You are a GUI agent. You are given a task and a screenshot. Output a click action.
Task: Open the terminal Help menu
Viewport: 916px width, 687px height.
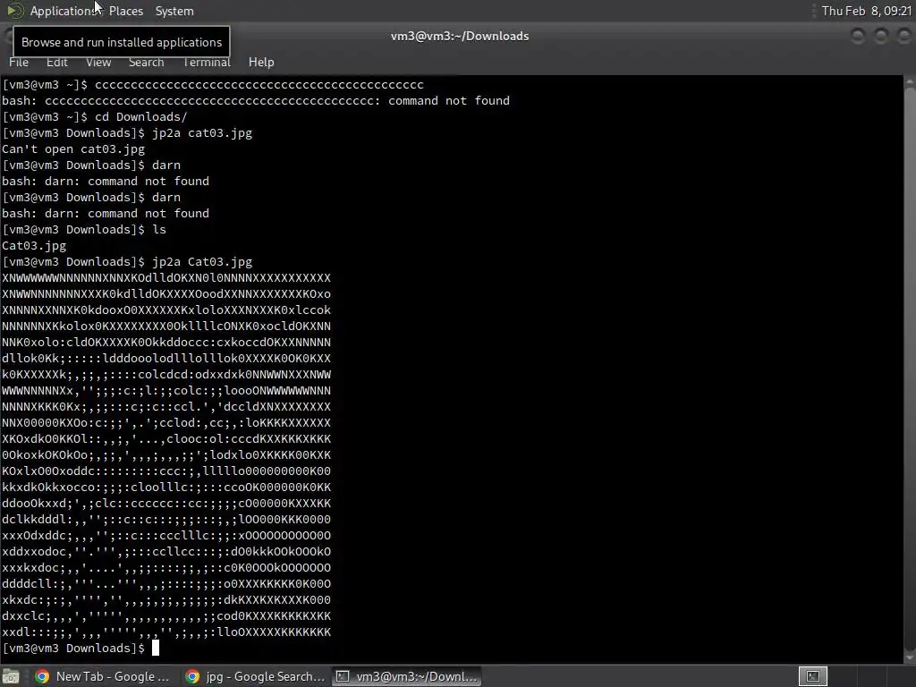261,62
